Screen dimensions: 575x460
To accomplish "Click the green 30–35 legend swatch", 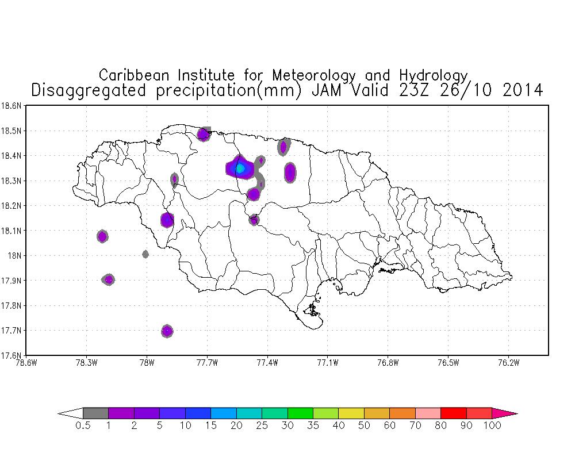I will [300, 413].
